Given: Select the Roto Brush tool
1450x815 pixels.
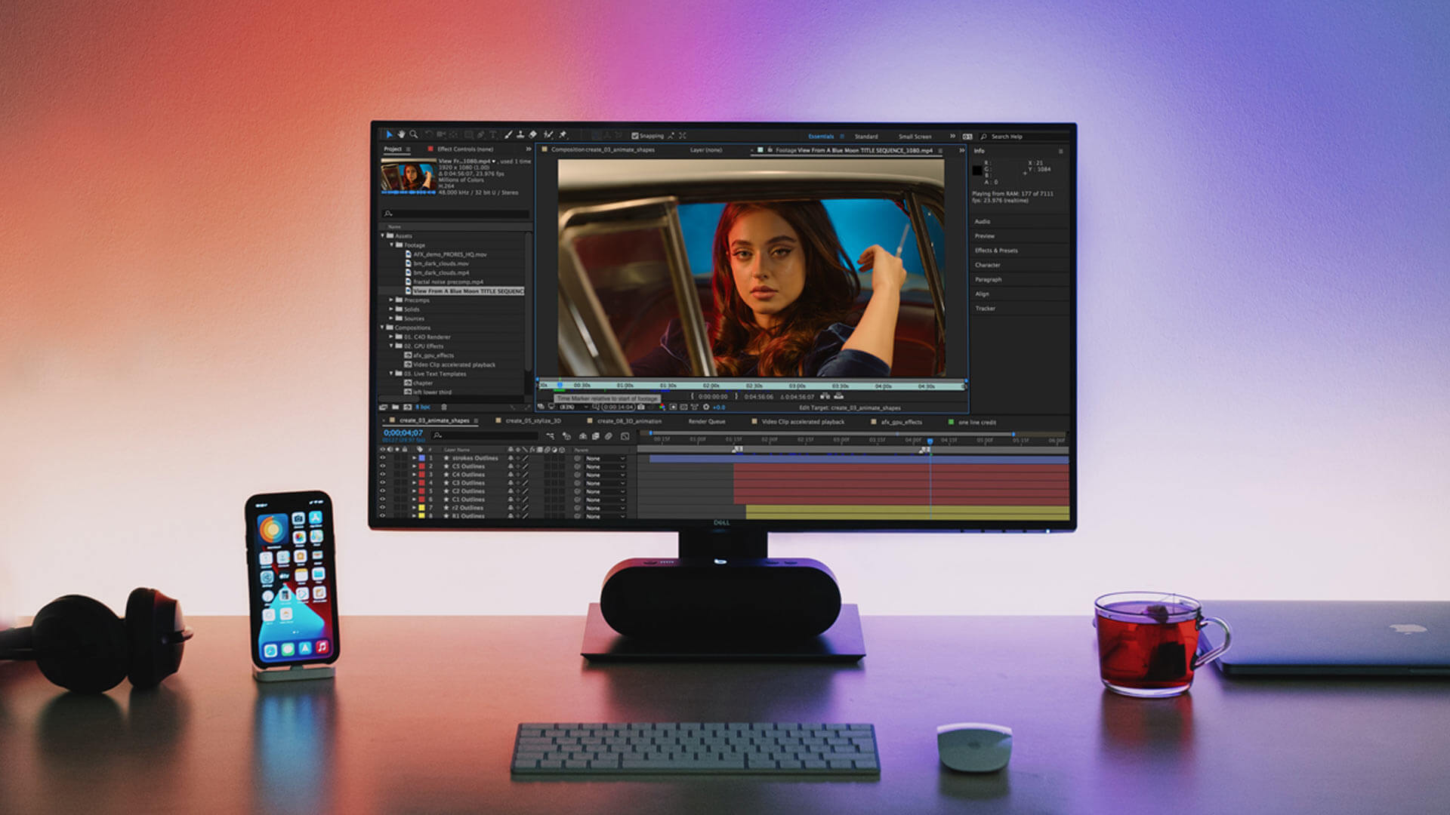Looking at the screenshot, I should click(x=548, y=134).
